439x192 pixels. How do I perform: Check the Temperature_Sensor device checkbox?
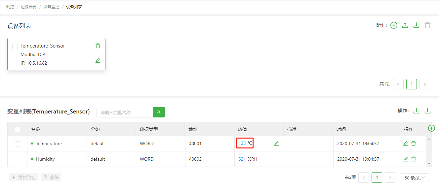click(15, 47)
